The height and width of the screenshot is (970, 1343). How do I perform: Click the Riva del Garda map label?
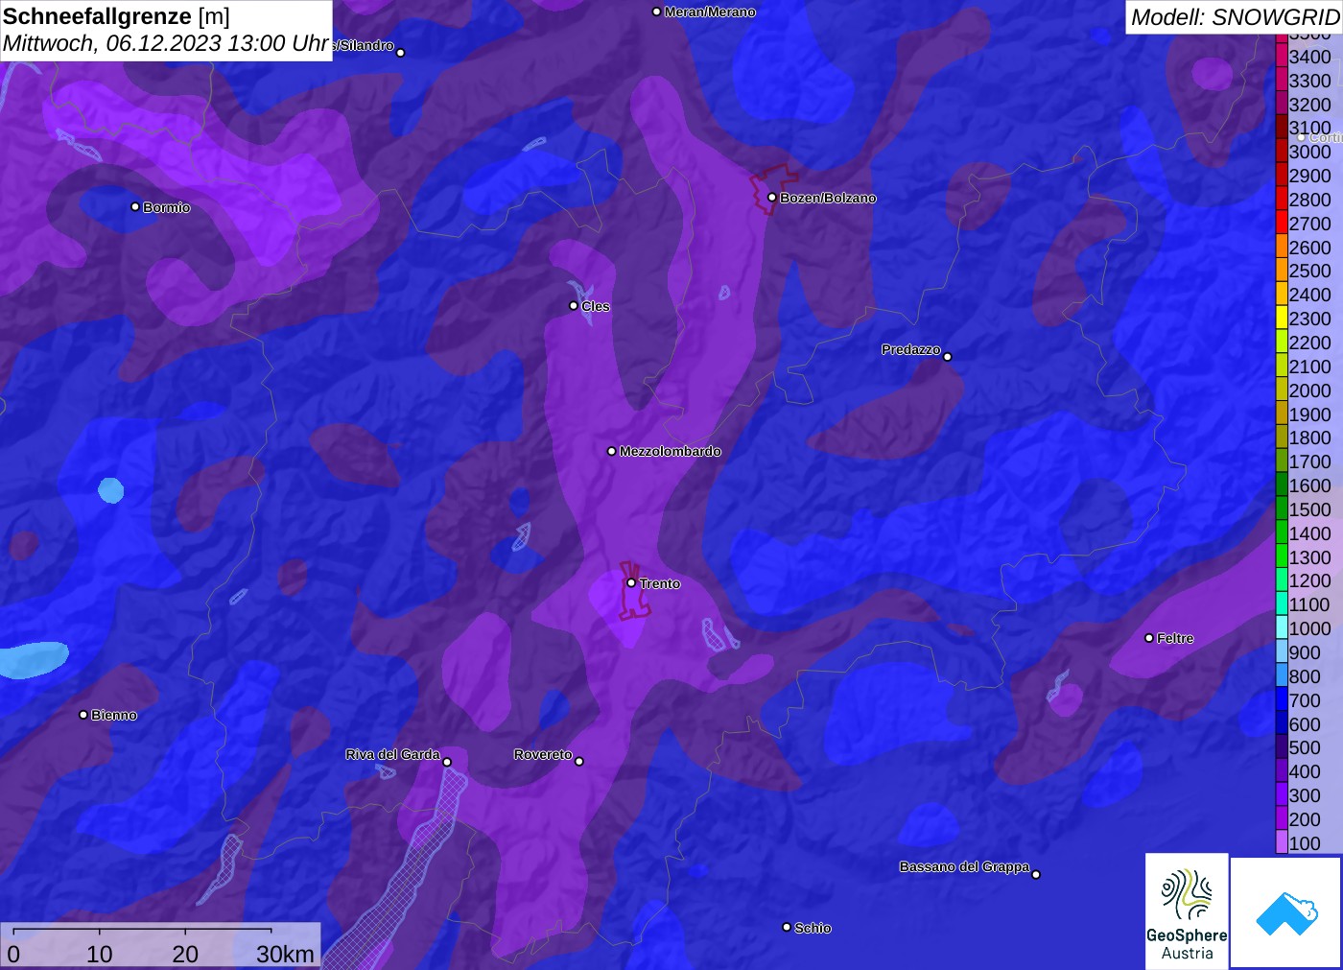(x=393, y=754)
